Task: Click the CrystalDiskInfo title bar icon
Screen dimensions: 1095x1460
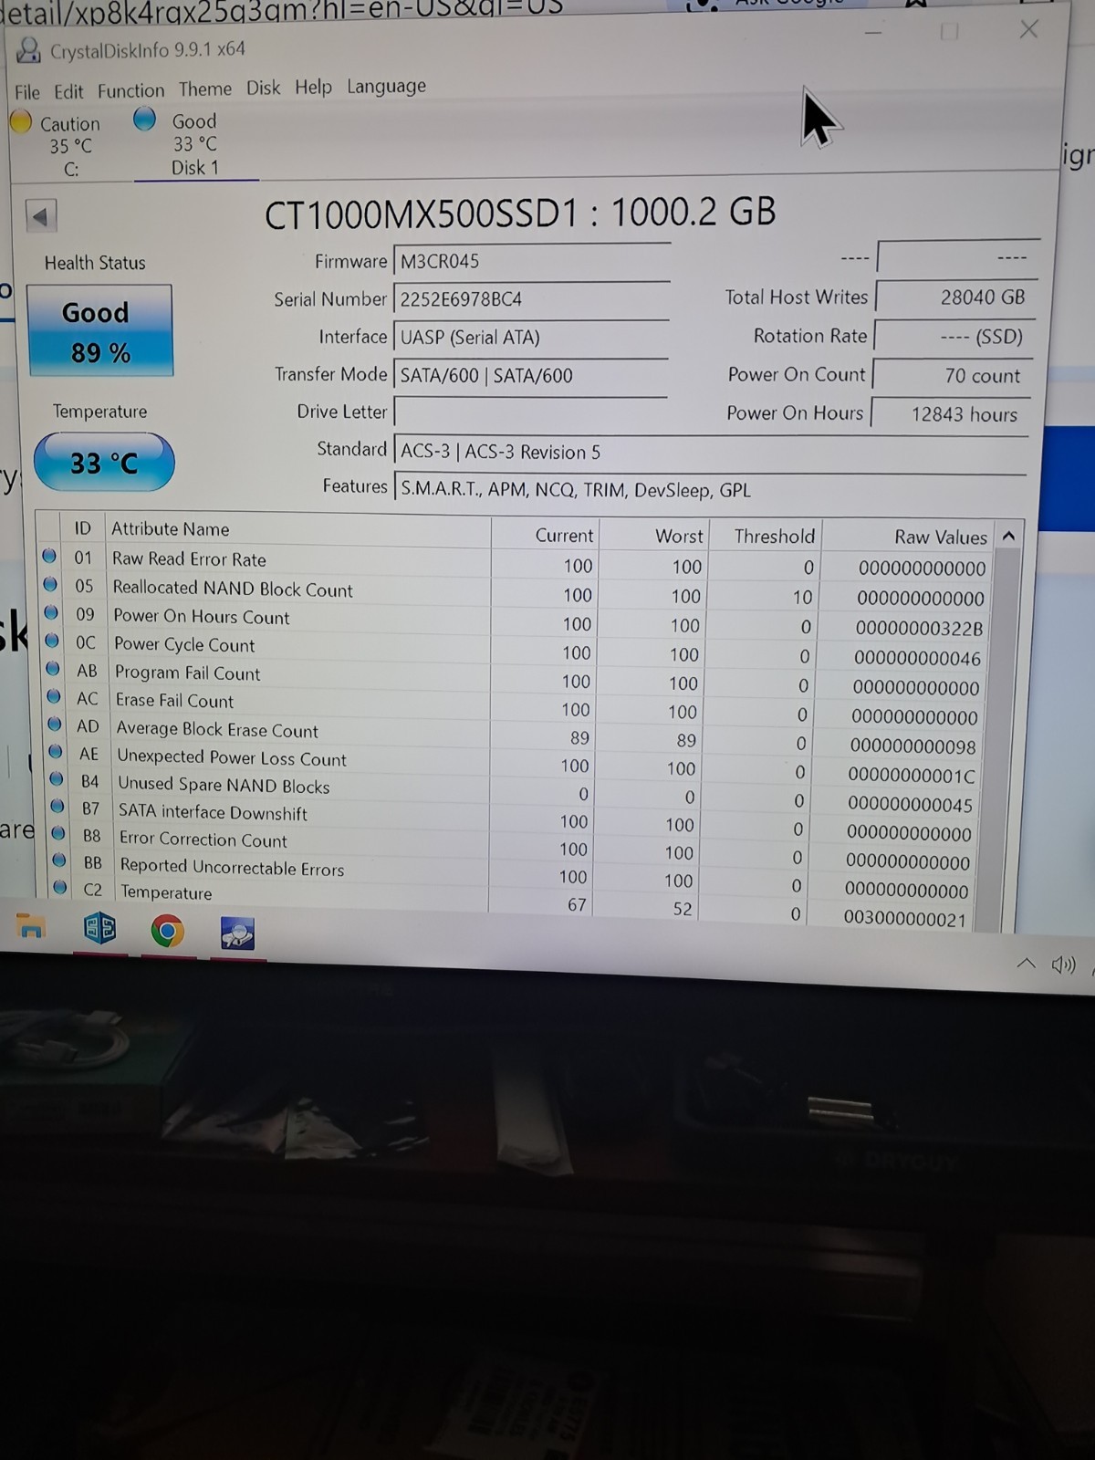Action: (x=28, y=50)
